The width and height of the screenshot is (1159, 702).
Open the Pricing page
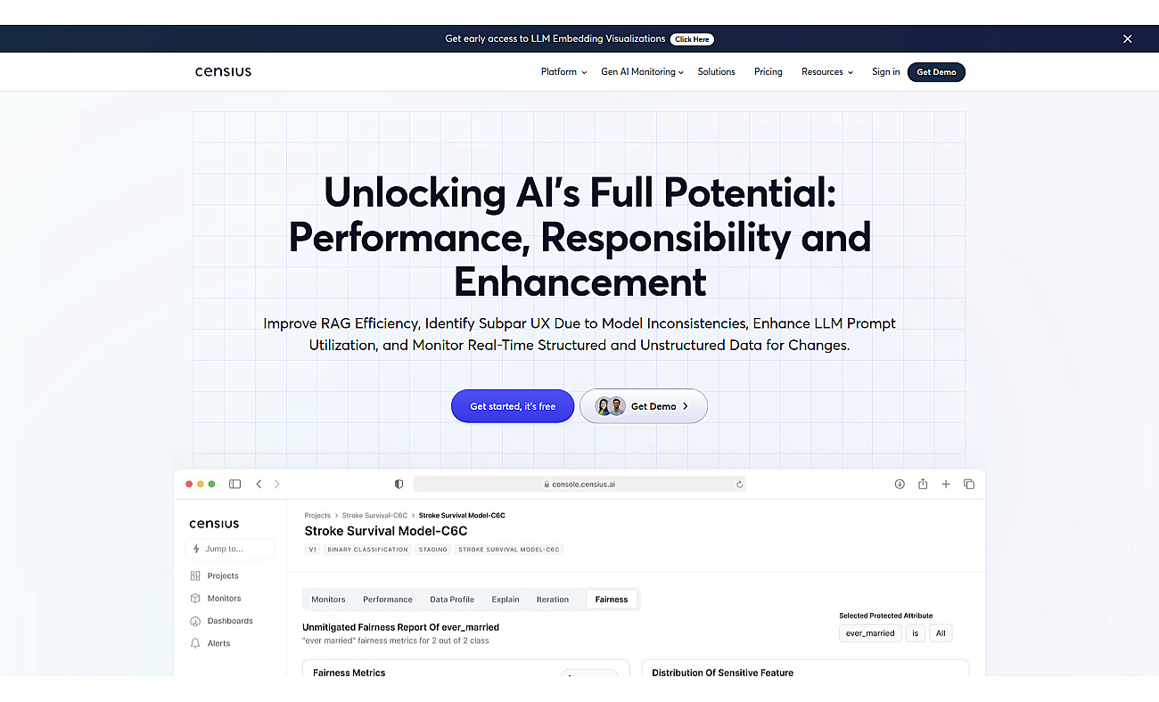pyautogui.click(x=768, y=72)
